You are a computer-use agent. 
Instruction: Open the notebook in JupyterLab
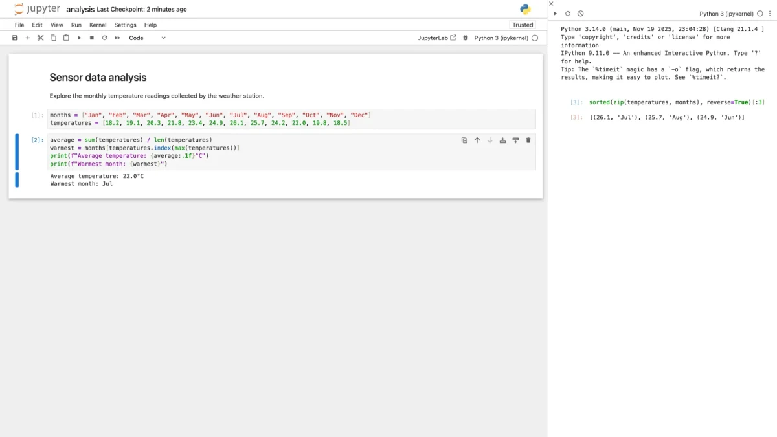point(437,38)
